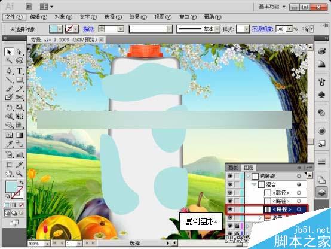Unlock the locked layer with padlock icon
The height and width of the screenshot is (249, 331).
[237, 226]
